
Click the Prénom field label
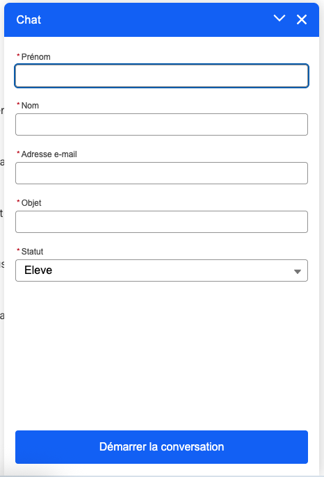coord(36,57)
